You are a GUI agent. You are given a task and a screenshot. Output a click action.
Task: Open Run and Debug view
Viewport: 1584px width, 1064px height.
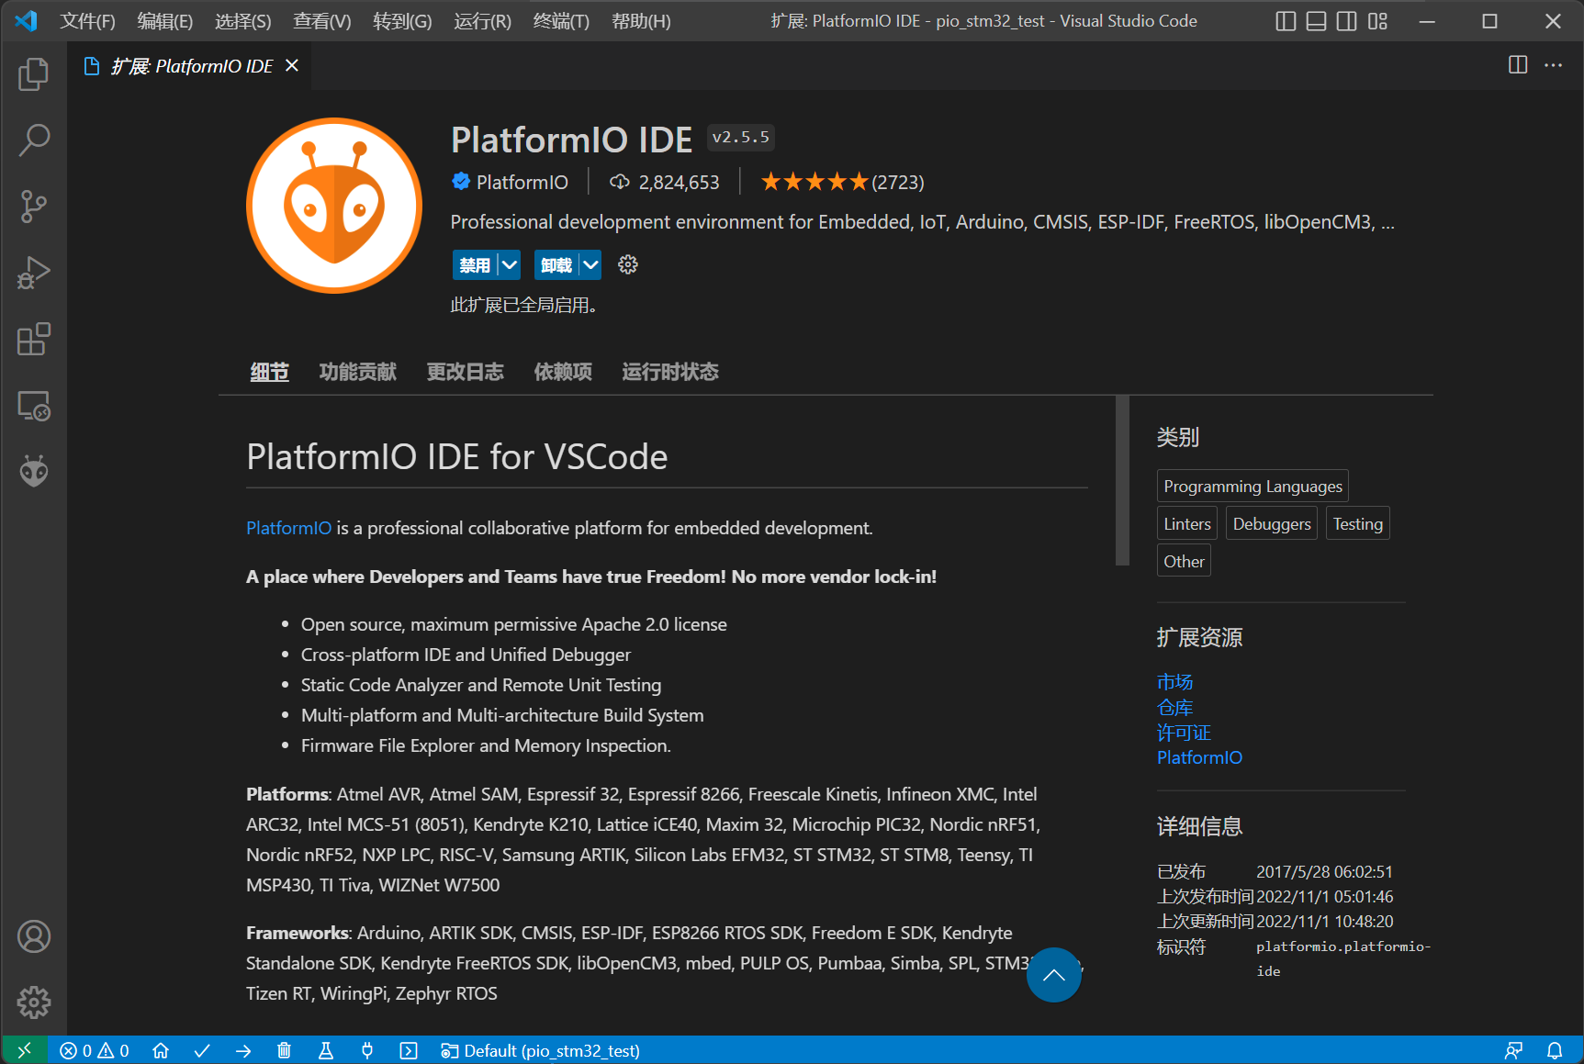tap(34, 273)
